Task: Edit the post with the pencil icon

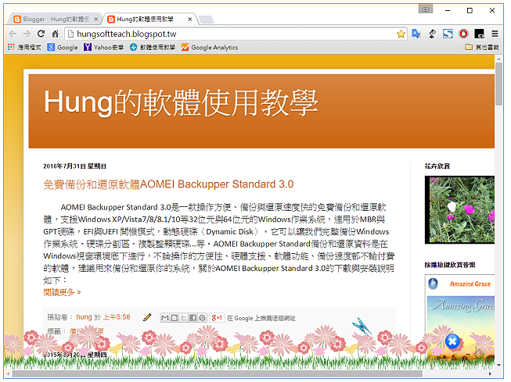Action: tap(147, 317)
